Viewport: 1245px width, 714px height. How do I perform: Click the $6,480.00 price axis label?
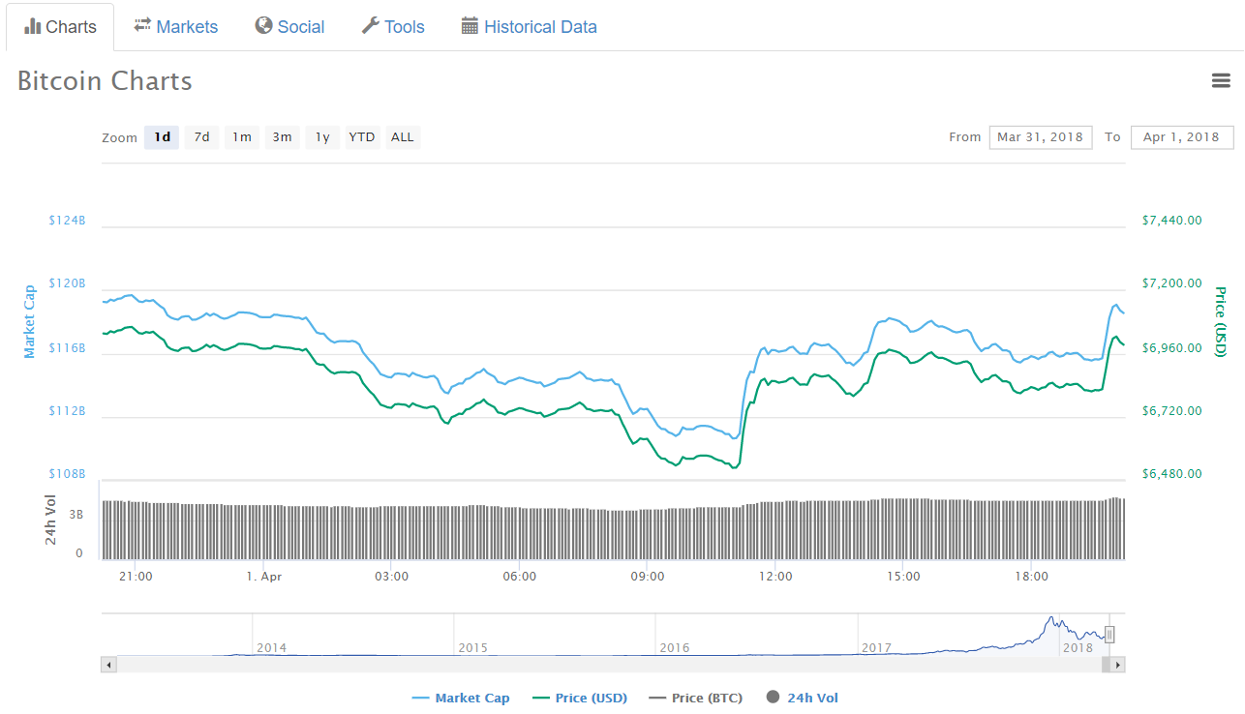point(1172,474)
